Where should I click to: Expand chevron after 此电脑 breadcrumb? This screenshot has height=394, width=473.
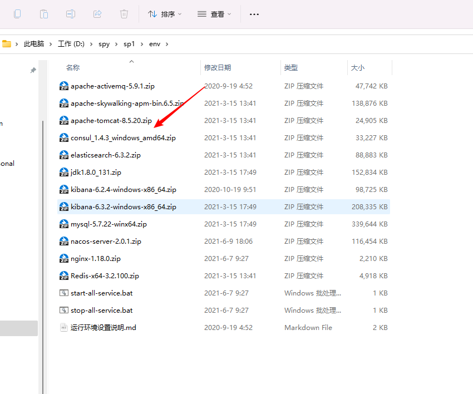(x=51, y=45)
